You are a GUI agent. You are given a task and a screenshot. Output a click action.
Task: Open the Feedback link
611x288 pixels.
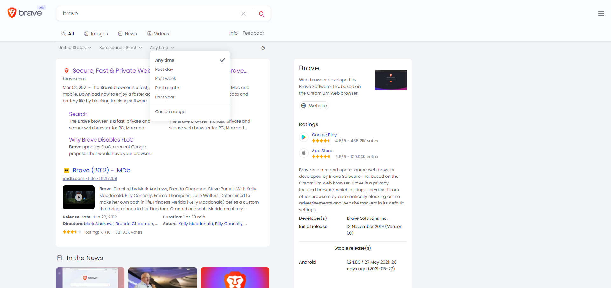coord(254,33)
